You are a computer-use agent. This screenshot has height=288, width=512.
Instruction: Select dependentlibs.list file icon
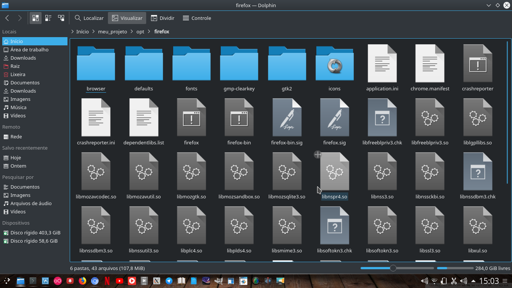pyautogui.click(x=144, y=117)
